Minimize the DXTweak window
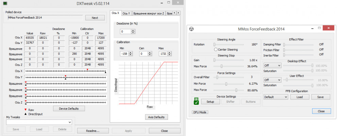The width and height of the screenshot is (340, 136). point(162,3)
